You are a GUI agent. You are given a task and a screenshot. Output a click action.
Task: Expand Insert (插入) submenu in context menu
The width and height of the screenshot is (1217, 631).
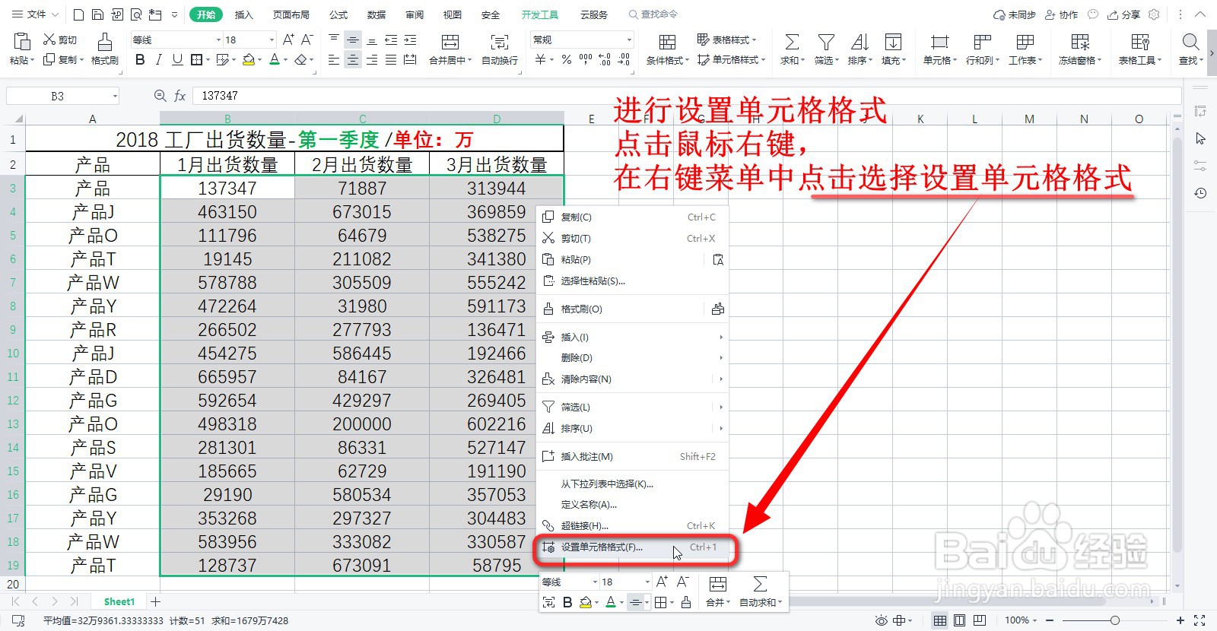632,337
